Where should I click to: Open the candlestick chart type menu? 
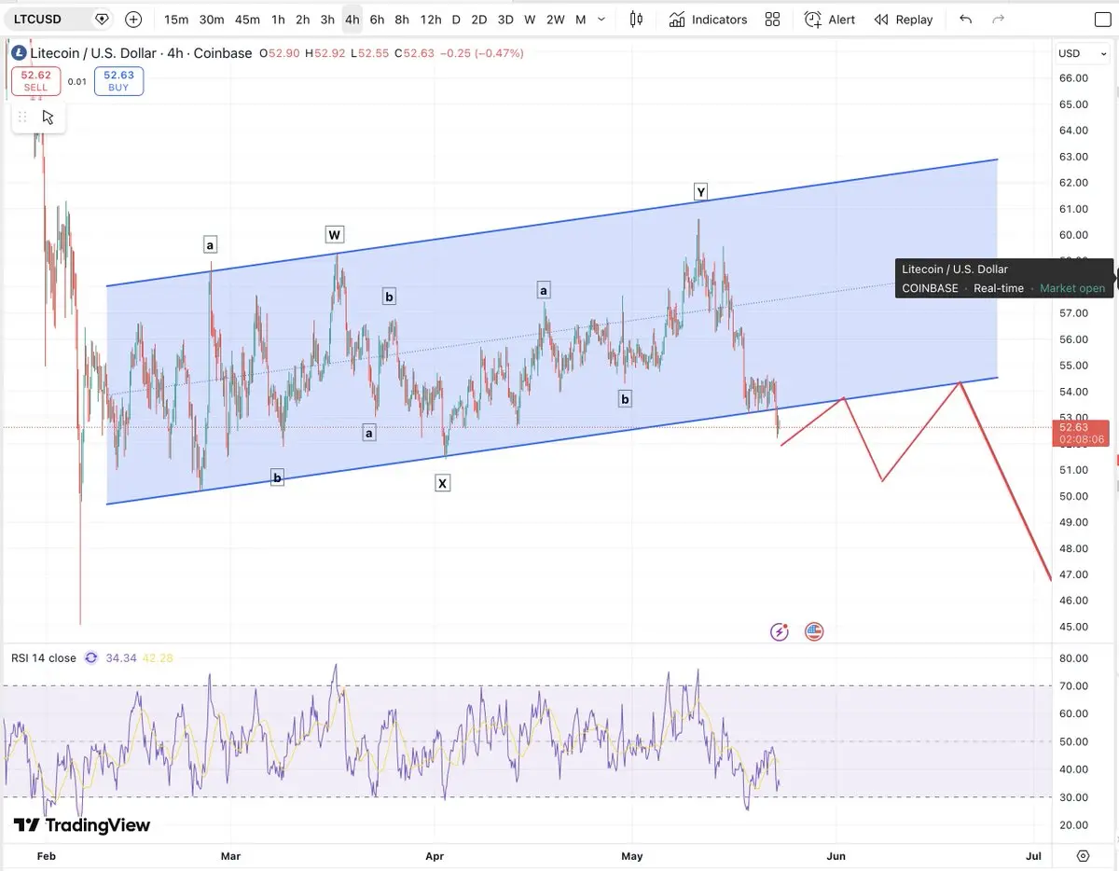637,20
